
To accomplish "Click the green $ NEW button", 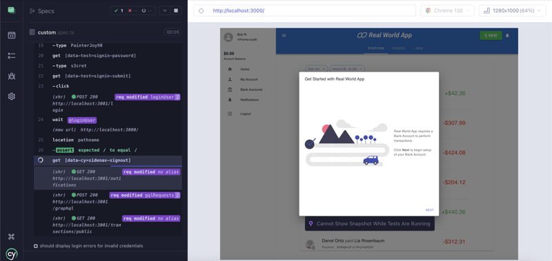I will tap(491, 36).
